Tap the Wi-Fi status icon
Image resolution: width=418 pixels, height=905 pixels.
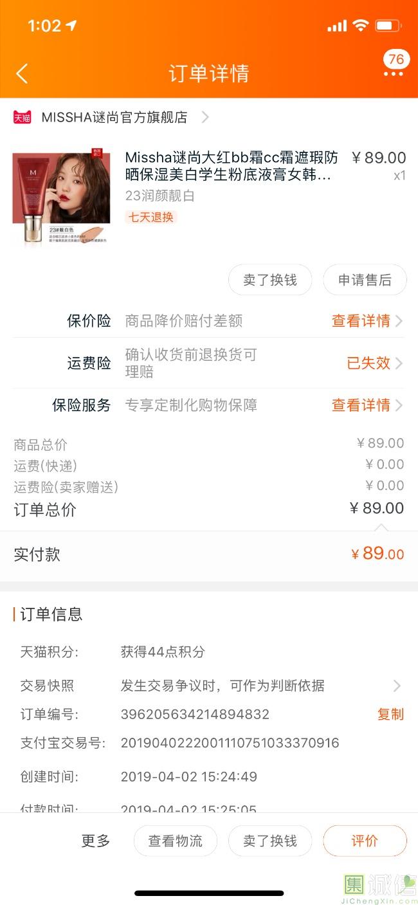[361, 26]
